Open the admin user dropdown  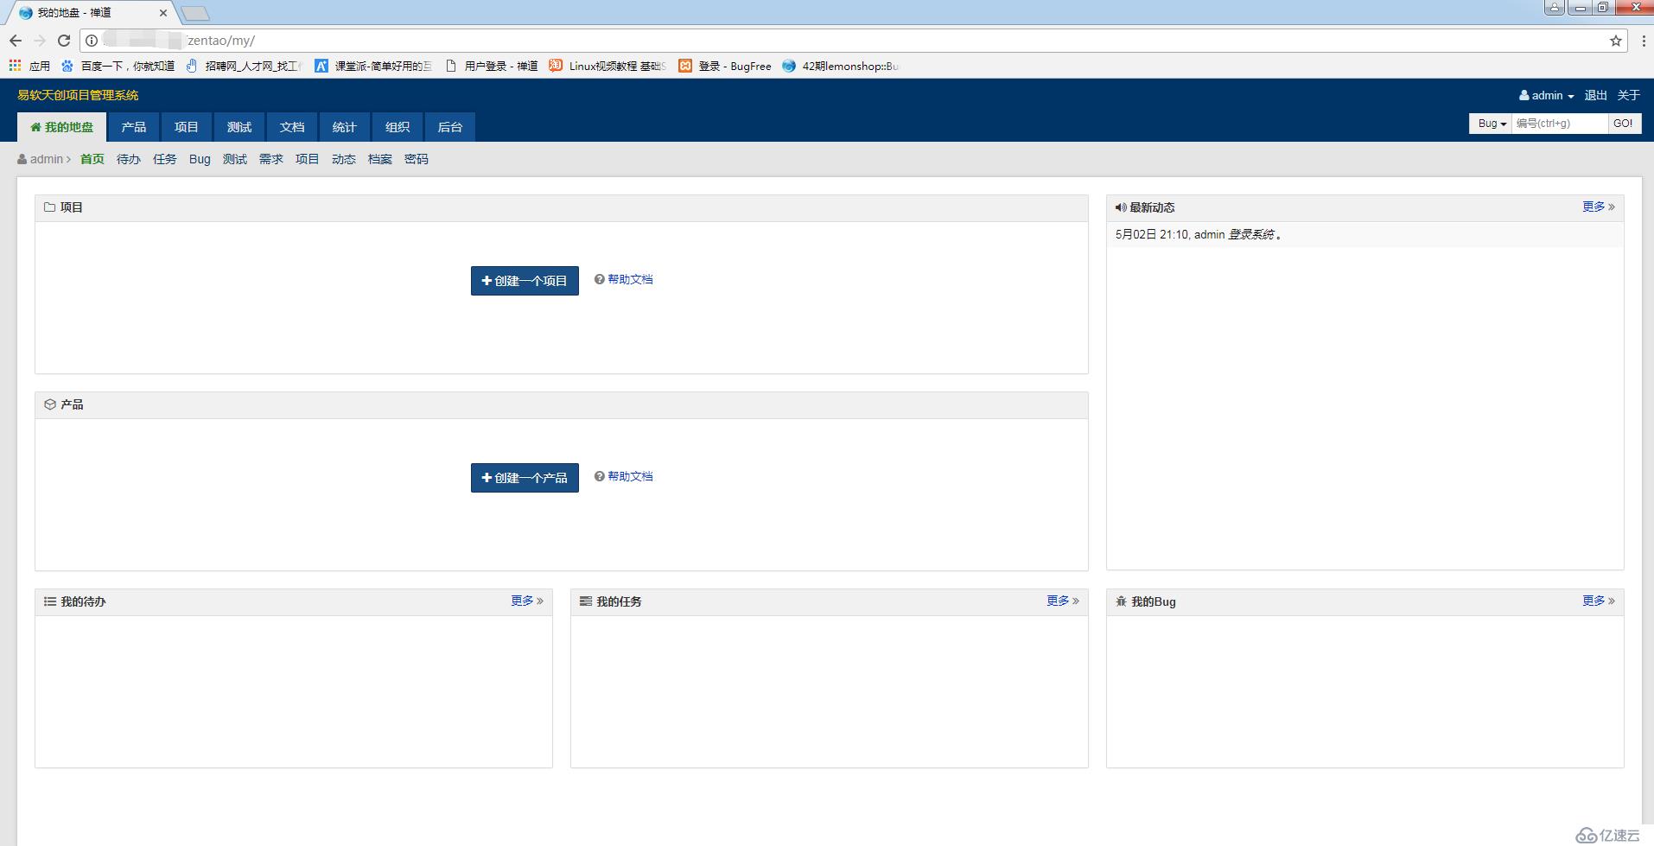1546,95
